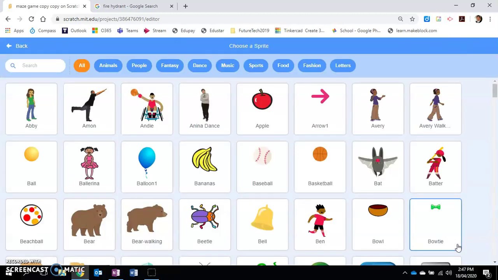Pick the Bowtie sprite
Screen dimensions: 498x280
[x=435, y=224]
